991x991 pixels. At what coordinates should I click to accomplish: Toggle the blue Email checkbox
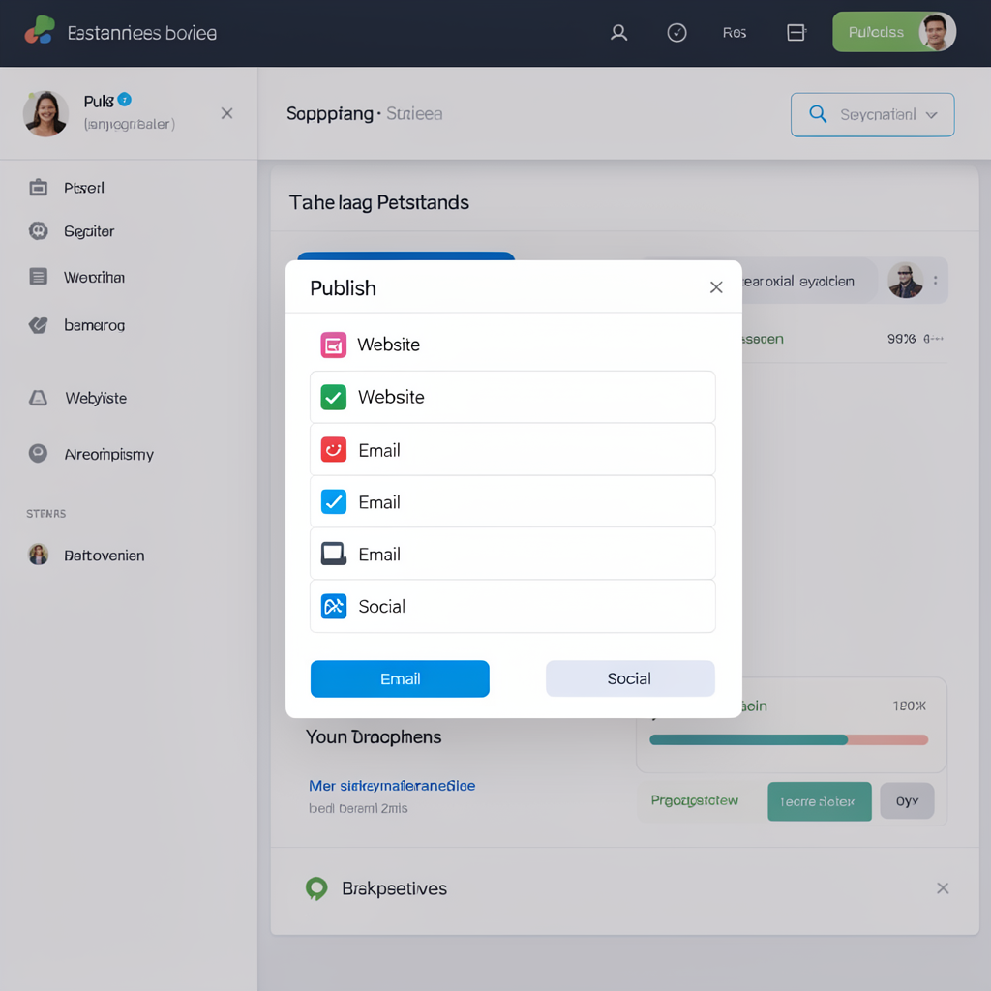[x=333, y=502]
